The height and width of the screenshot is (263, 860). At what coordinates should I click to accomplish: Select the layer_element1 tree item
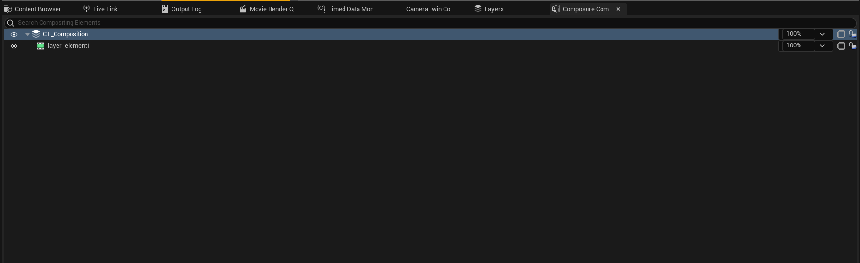[69, 46]
